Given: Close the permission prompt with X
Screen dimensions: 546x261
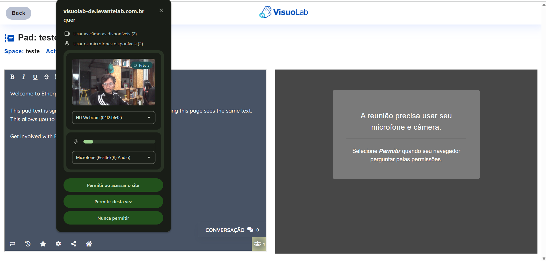Looking at the screenshot, I should [161, 11].
